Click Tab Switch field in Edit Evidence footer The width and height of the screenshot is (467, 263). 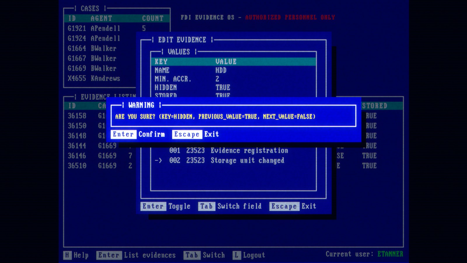pyautogui.click(x=207, y=206)
